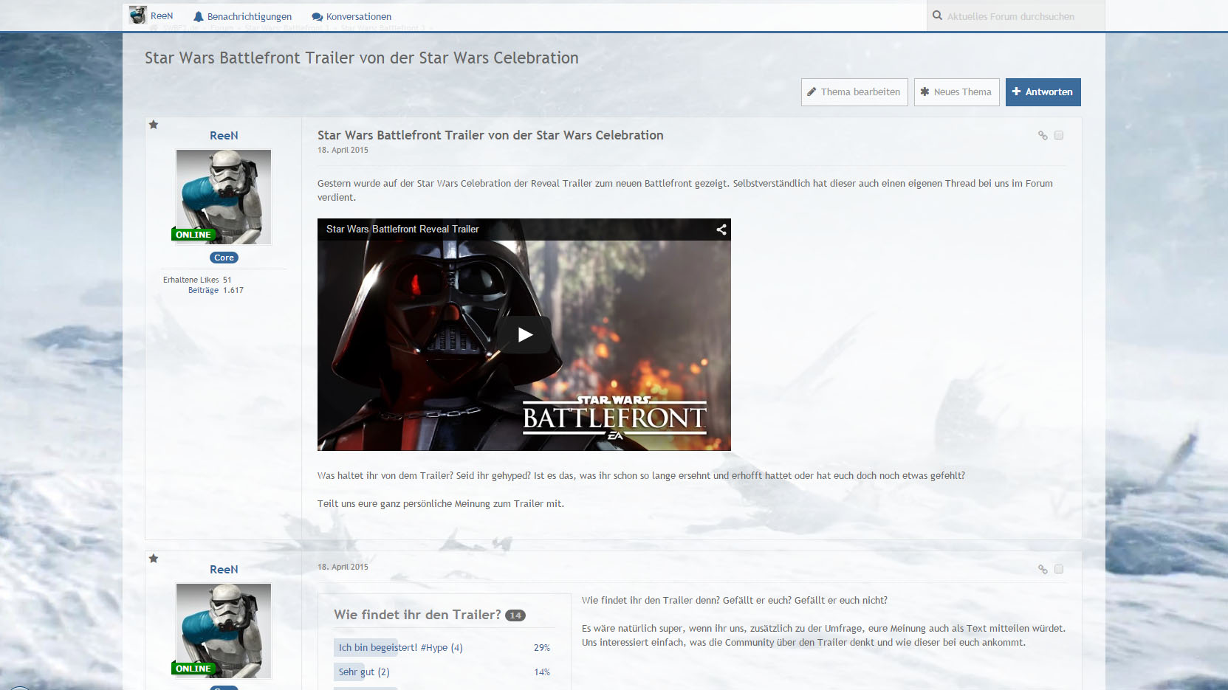
Task: Open Benachrichtigungen notifications menu
Action: 242,16
